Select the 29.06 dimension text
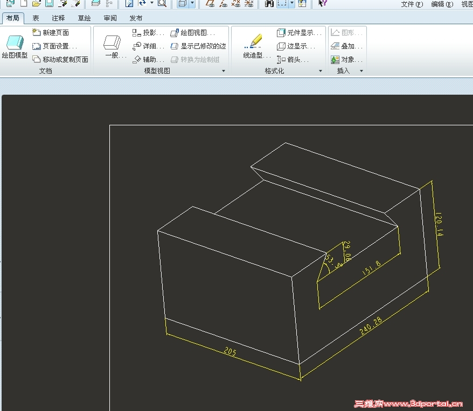The height and width of the screenshot is (411, 473). [x=347, y=251]
